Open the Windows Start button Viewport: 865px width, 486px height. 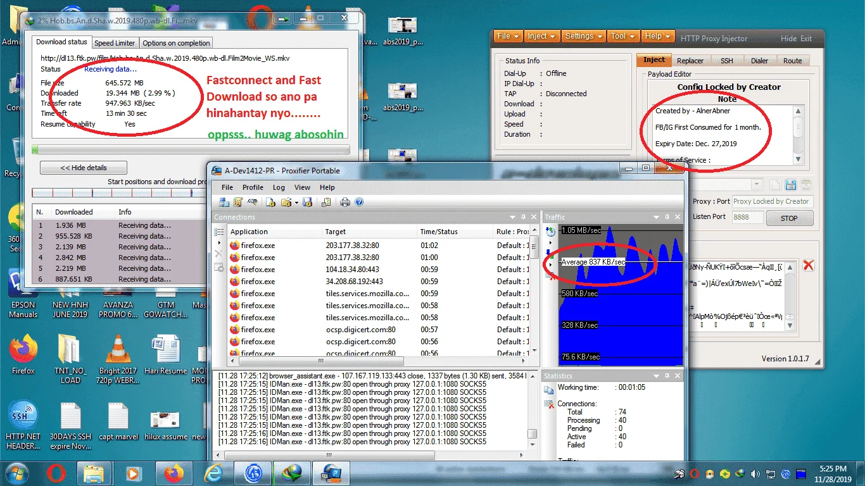pyautogui.click(x=15, y=473)
